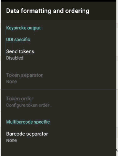
Task: Open the Send tokens setting
Action: (x=59, y=55)
